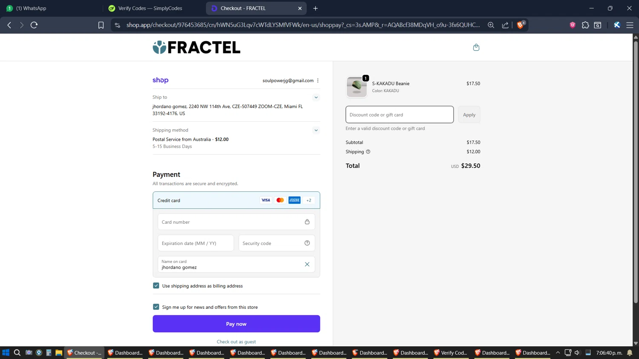Screen dimensions: 639x359
Task: Focus the Discount code or gift card field
Action: pyautogui.click(x=400, y=114)
